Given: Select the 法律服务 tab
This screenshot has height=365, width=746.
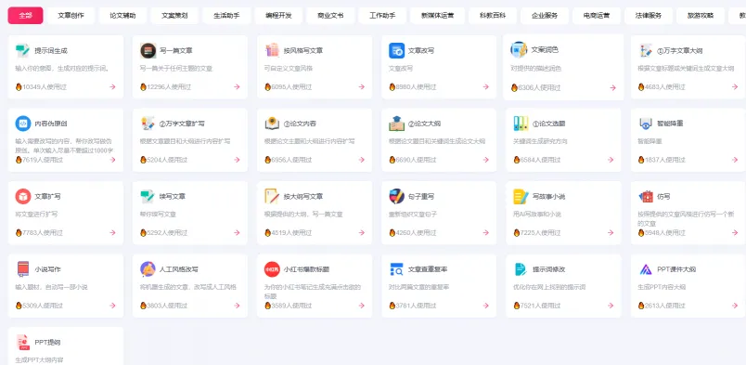Looking at the screenshot, I should pyautogui.click(x=649, y=15).
